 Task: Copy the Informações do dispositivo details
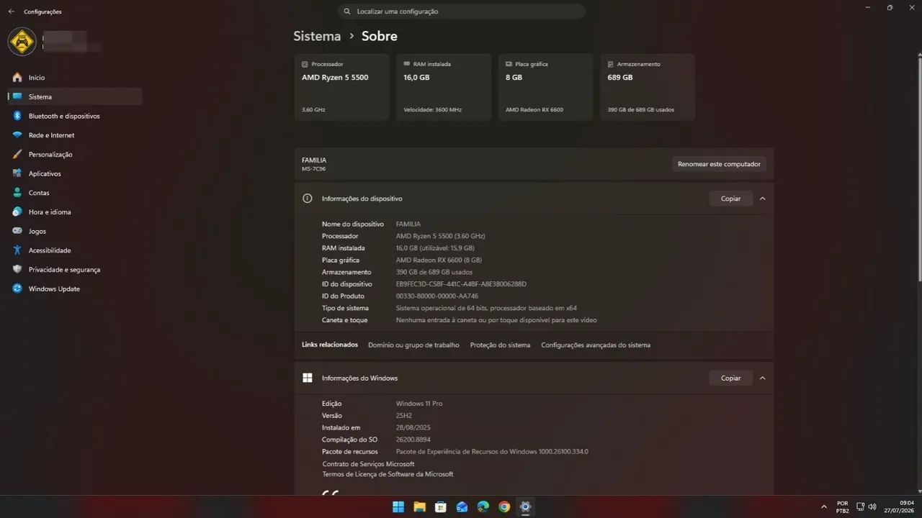[730, 199]
